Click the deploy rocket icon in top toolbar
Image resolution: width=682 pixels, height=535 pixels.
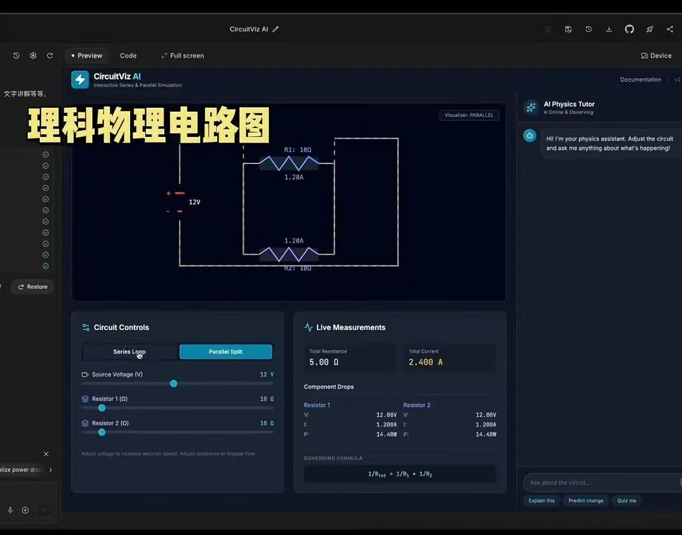650,29
